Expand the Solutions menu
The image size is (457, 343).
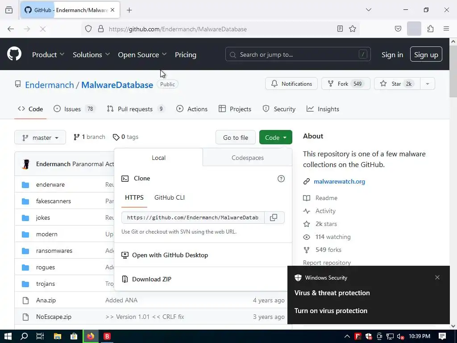click(x=91, y=54)
